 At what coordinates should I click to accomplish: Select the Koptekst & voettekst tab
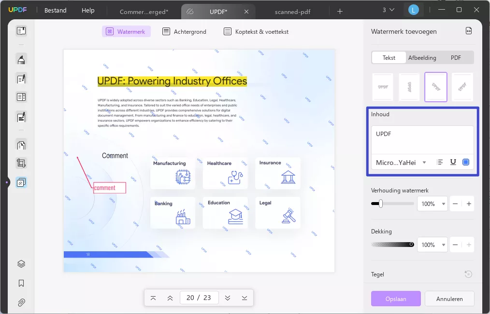(256, 31)
